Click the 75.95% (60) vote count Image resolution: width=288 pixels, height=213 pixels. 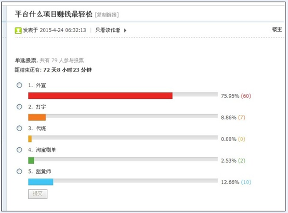(x=236, y=96)
